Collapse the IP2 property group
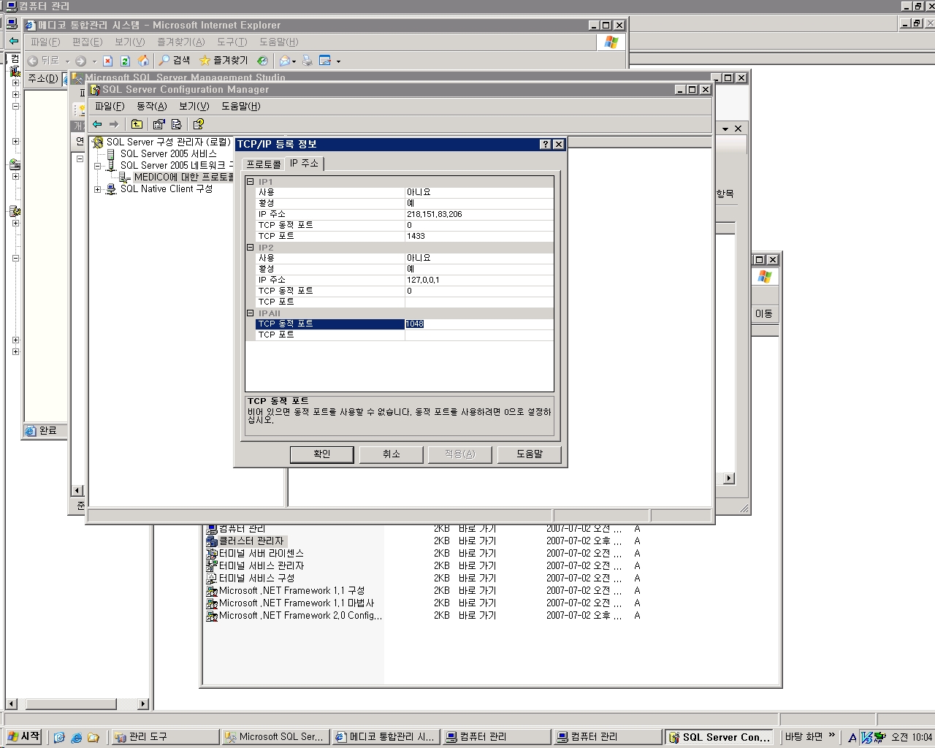The image size is (935, 748). click(251, 247)
